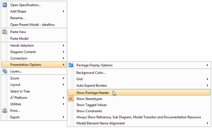Open Background Color... dialog
Image resolution: width=212 pixels, height=128 pixels.
coord(139,73)
